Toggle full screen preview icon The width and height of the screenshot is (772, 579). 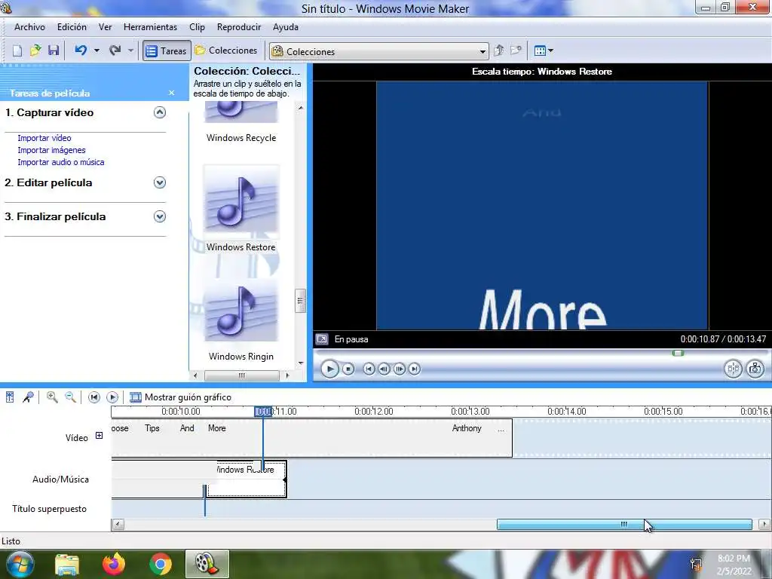(321, 339)
